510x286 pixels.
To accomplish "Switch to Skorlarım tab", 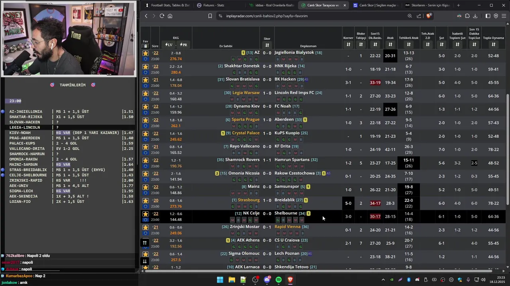I will coord(427,5).
